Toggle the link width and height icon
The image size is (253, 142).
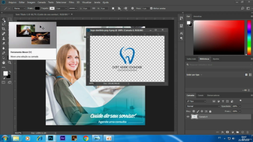(x=94, y=8)
